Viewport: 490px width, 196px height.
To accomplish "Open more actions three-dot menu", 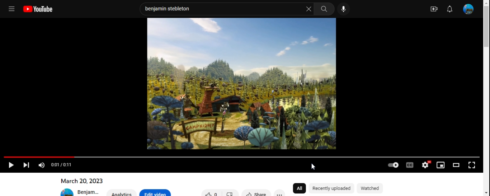I will click(279, 193).
